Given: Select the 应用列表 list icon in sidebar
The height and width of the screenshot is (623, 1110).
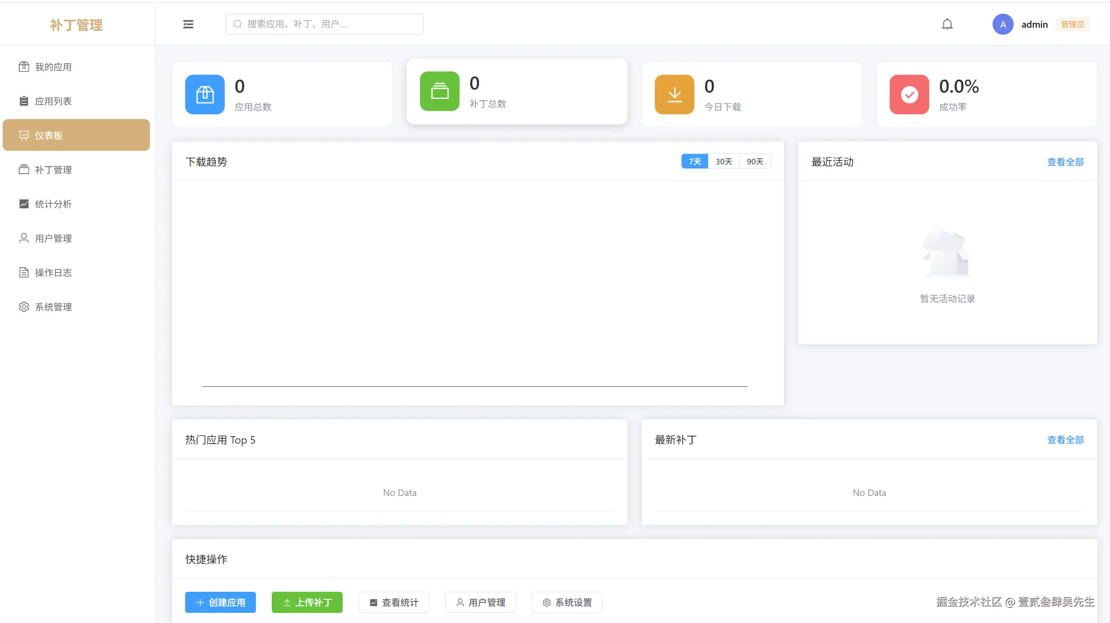Looking at the screenshot, I should coord(24,101).
